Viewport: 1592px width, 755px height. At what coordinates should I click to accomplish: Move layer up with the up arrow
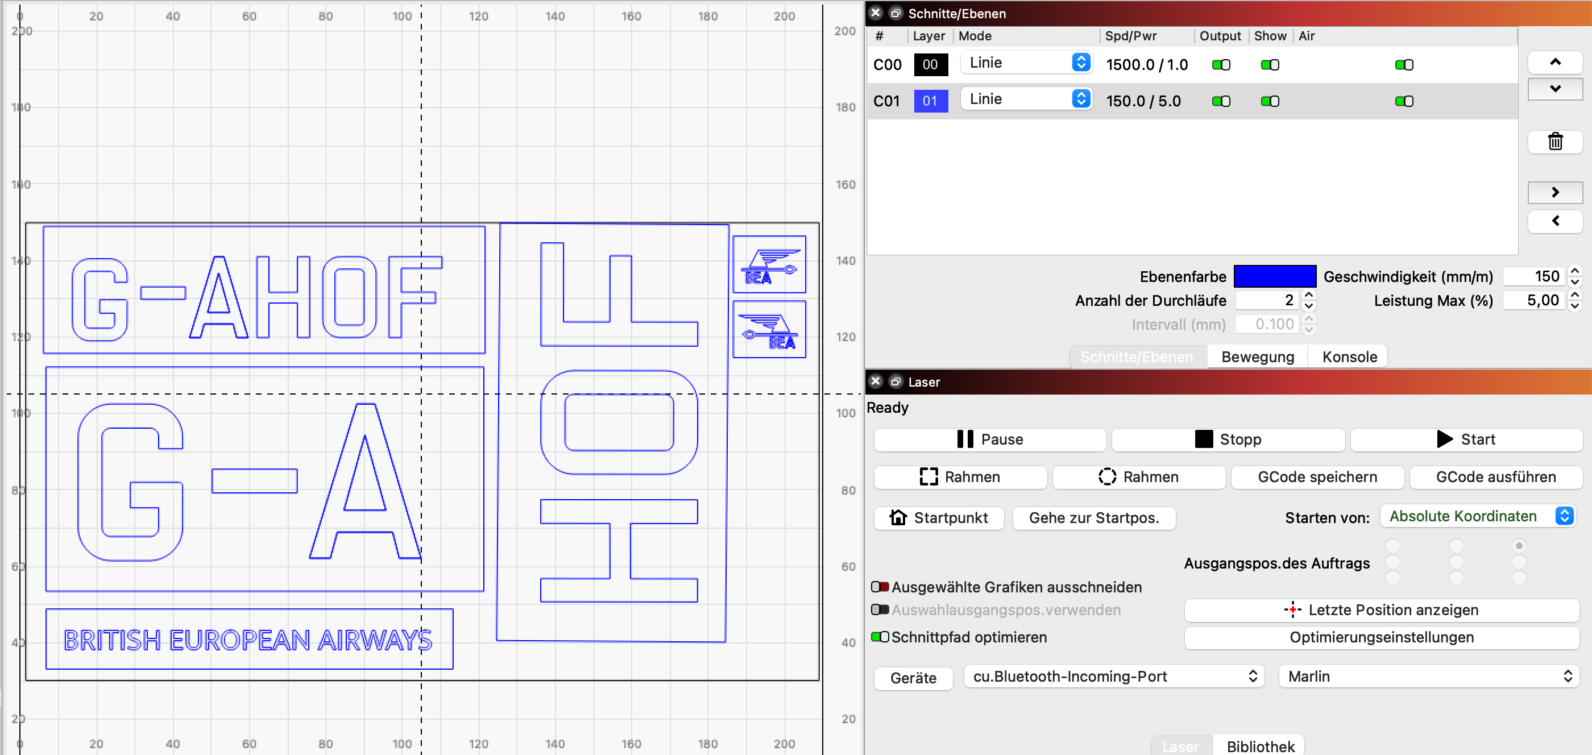1555,62
